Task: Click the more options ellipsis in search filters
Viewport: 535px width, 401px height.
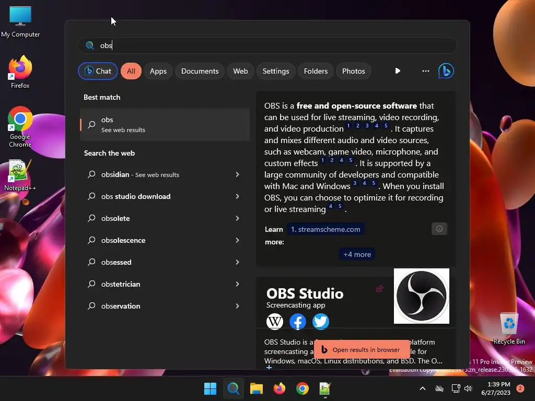Action: [425, 71]
